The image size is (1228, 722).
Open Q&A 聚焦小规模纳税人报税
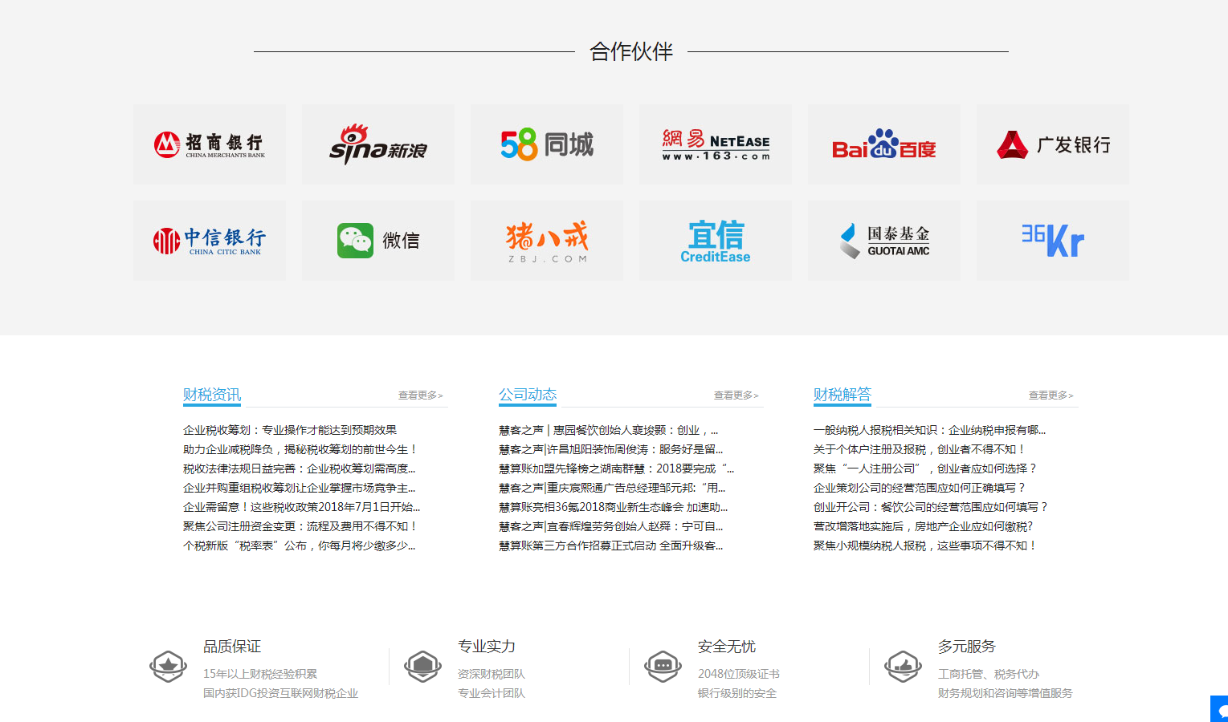926,546
